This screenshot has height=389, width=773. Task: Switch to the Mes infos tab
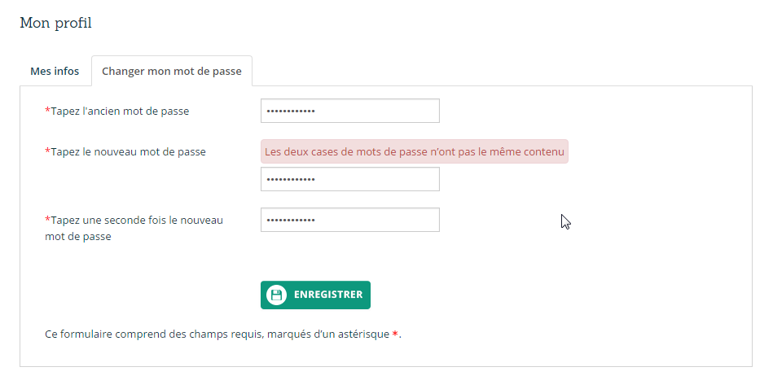tap(55, 71)
